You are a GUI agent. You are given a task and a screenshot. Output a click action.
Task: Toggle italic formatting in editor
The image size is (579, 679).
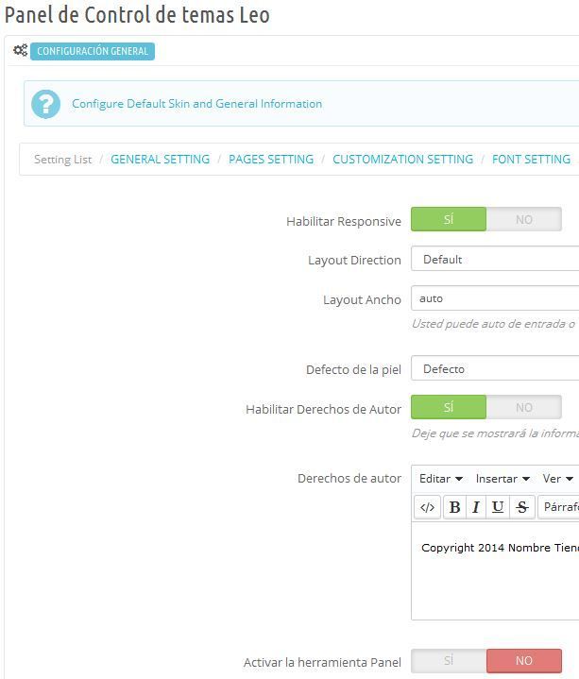476,507
